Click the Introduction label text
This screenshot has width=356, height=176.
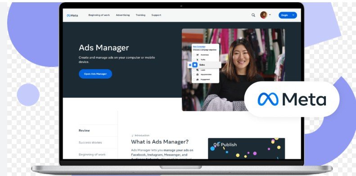coord(142,135)
